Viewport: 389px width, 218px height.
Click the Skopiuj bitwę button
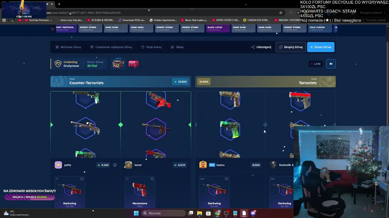pos(291,47)
